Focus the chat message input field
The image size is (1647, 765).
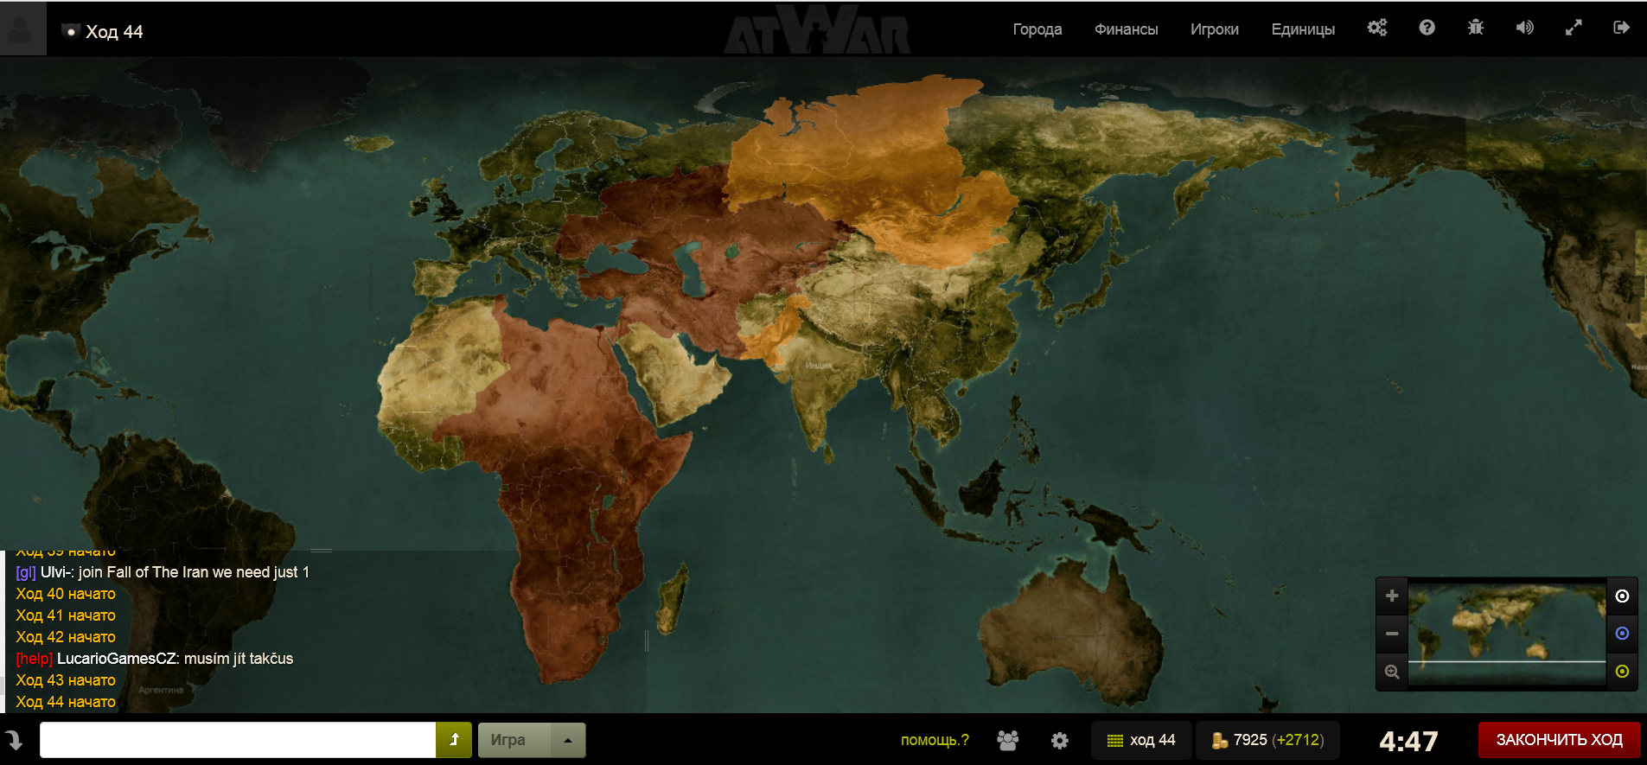coord(238,740)
